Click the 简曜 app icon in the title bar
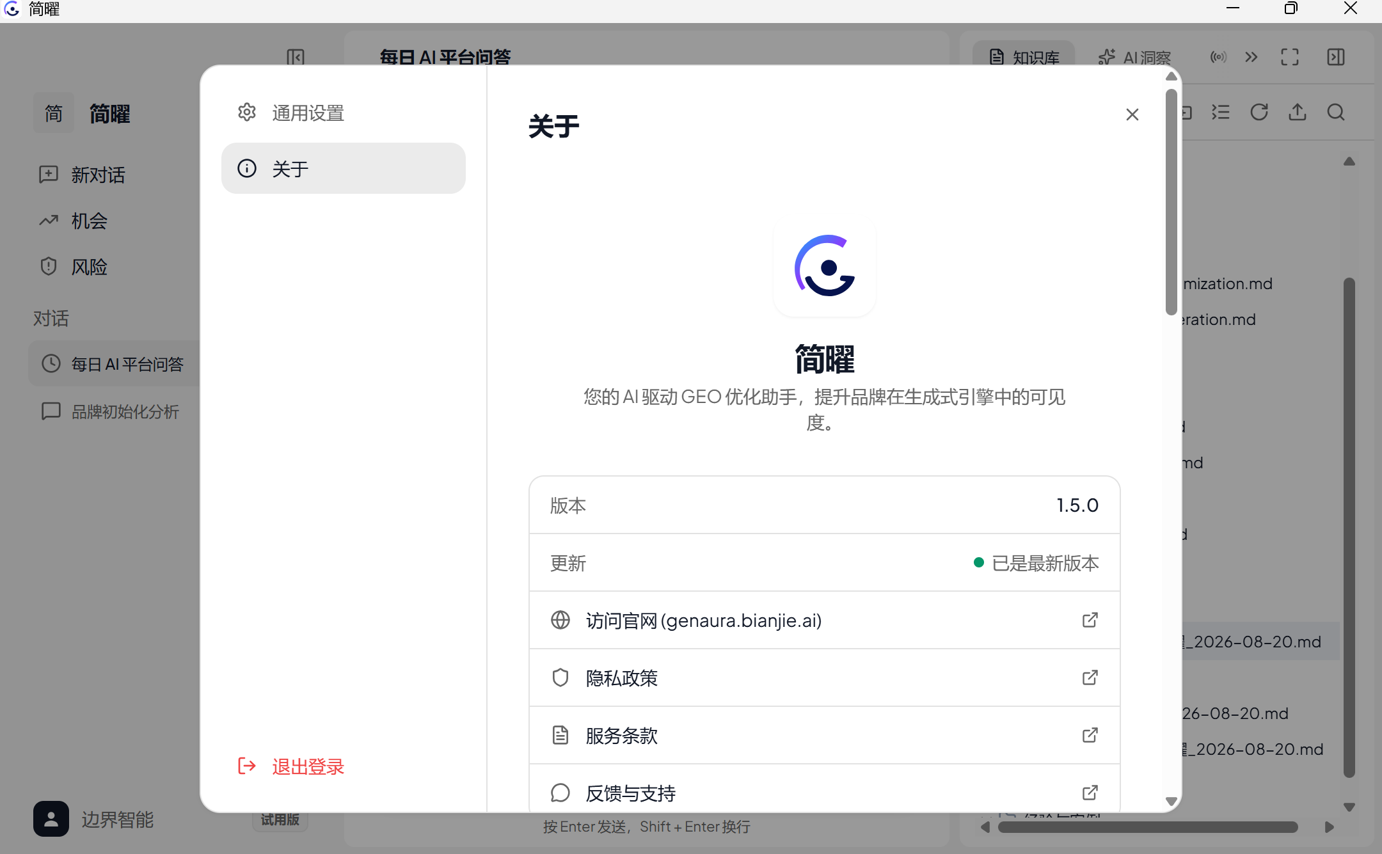1382x854 pixels. pyautogui.click(x=12, y=10)
